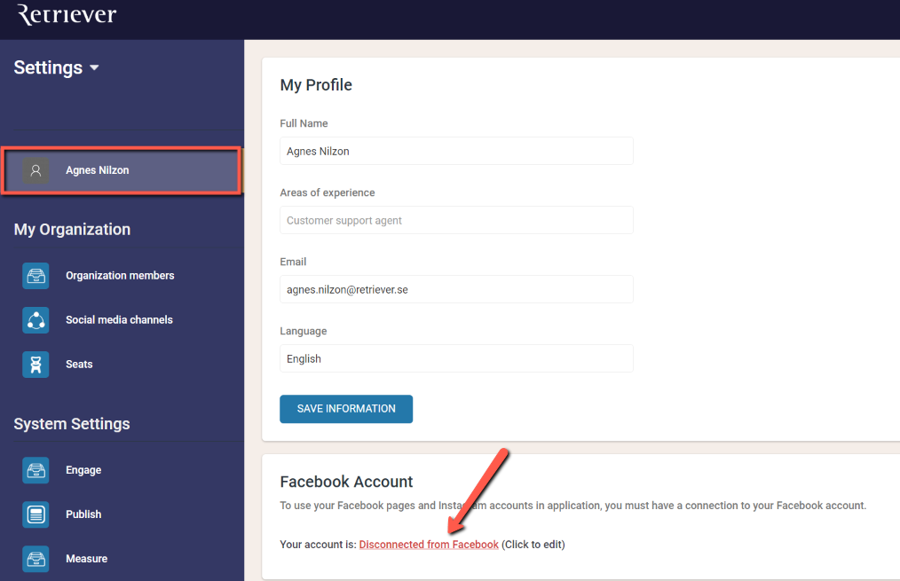Click the Email field with agnes.nilzon@retriever.se
This screenshot has width=900, height=581.
pyautogui.click(x=456, y=290)
